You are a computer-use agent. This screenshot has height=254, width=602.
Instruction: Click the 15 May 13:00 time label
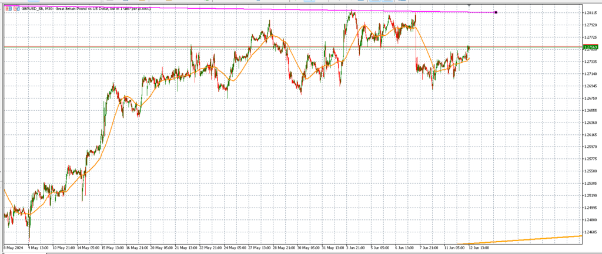click(112, 248)
